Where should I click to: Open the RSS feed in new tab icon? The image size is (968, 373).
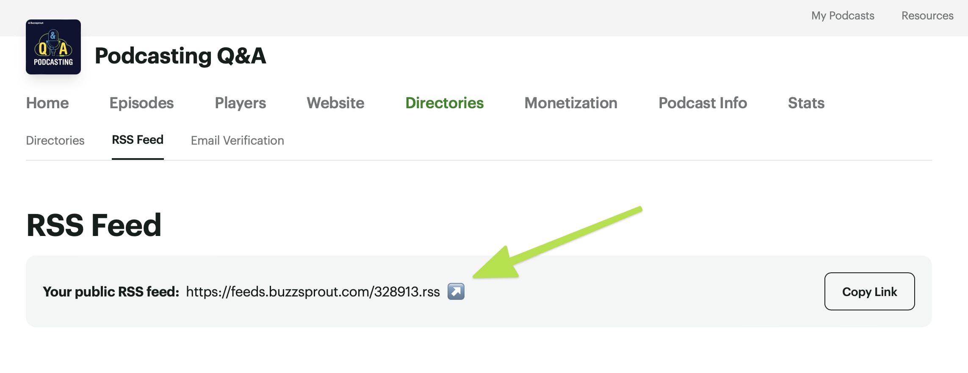456,291
